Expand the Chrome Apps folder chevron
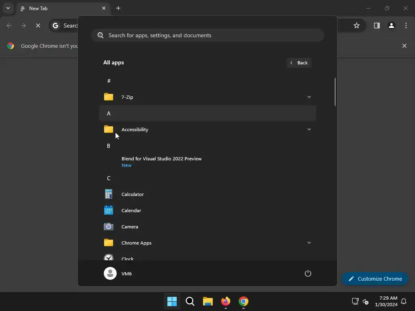This screenshot has height=311, width=415. [309, 243]
